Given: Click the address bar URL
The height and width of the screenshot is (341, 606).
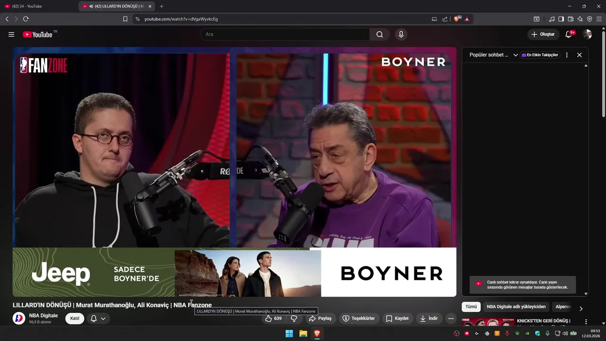Looking at the screenshot, I should tap(181, 19).
